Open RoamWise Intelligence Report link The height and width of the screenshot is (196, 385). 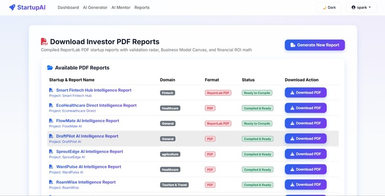[x=86, y=182]
